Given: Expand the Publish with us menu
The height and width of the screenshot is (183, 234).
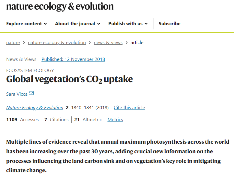Looking at the screenshot, I should click(128, 24).
